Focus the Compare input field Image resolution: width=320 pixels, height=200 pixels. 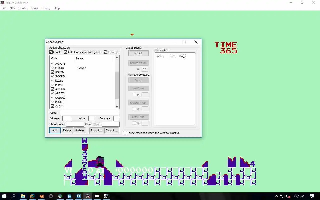[116, 118]
